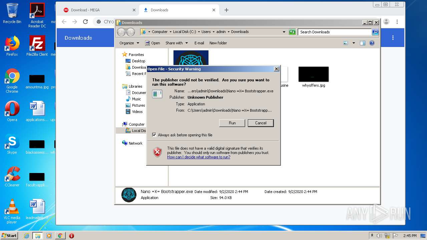Open a new Chrome tab
The image size is (427, 240).
[227, 10]
